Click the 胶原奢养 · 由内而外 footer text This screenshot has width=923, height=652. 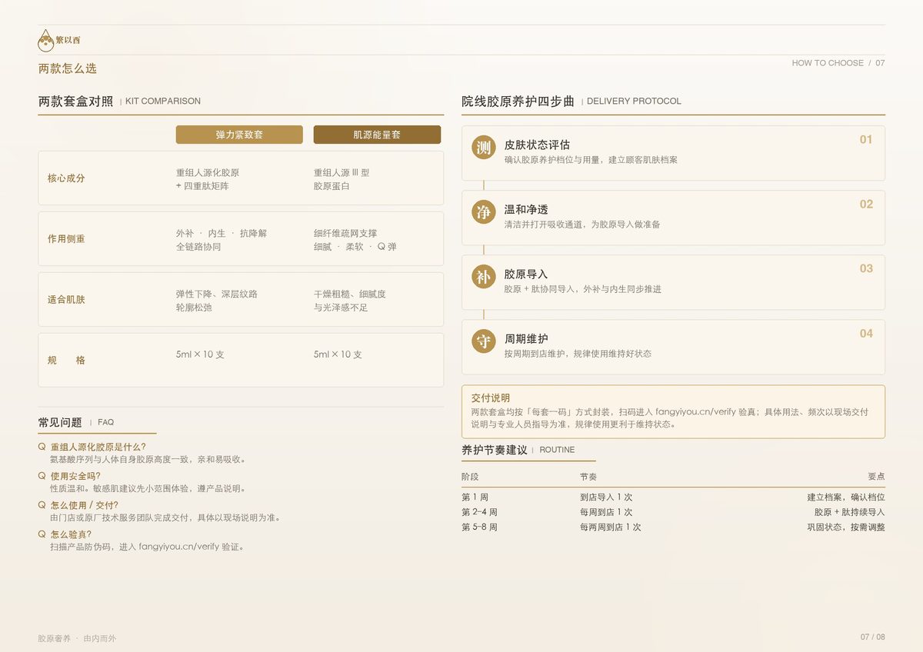pos(77,639)
